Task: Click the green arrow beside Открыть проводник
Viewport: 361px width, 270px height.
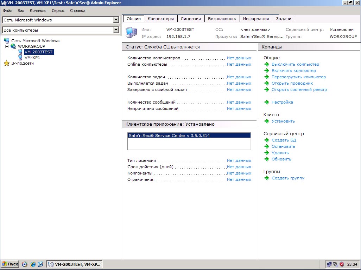Action: (x=267, y=83)
